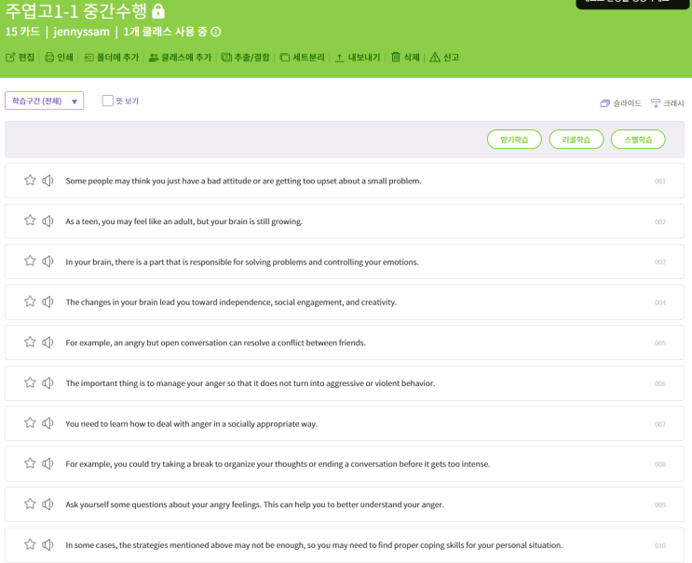Click card number 005
Viewport: 692px width, 563px height.
tap(659, 343)
